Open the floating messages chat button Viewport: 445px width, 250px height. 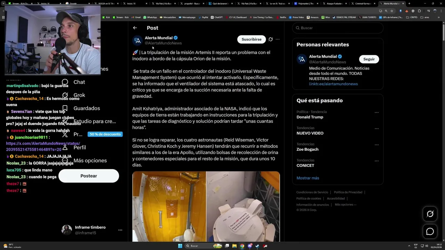click(x=430, y=231)
